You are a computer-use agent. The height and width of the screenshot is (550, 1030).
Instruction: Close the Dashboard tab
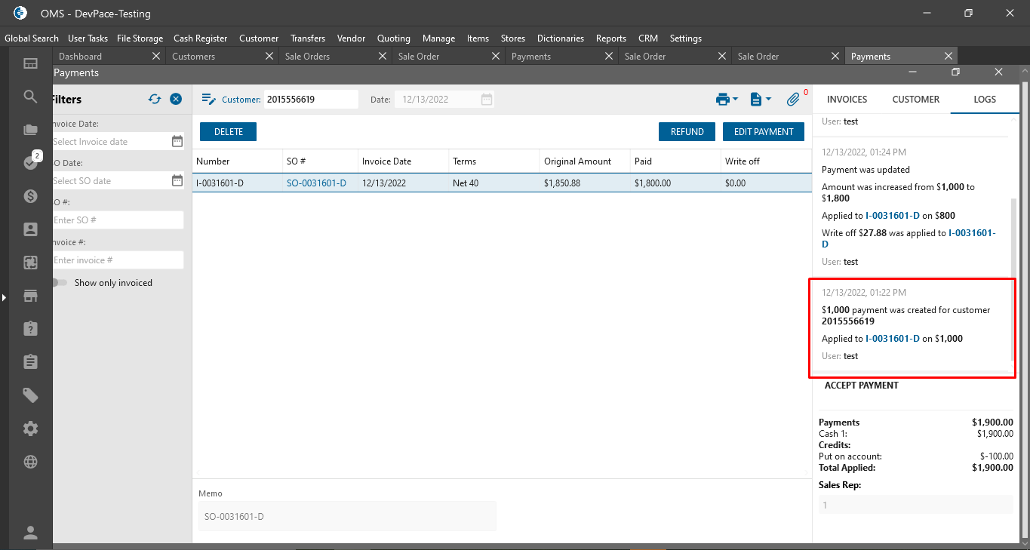[156, 57]
